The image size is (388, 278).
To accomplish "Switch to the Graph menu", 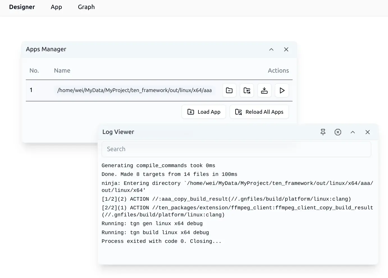I will [86, 7].
